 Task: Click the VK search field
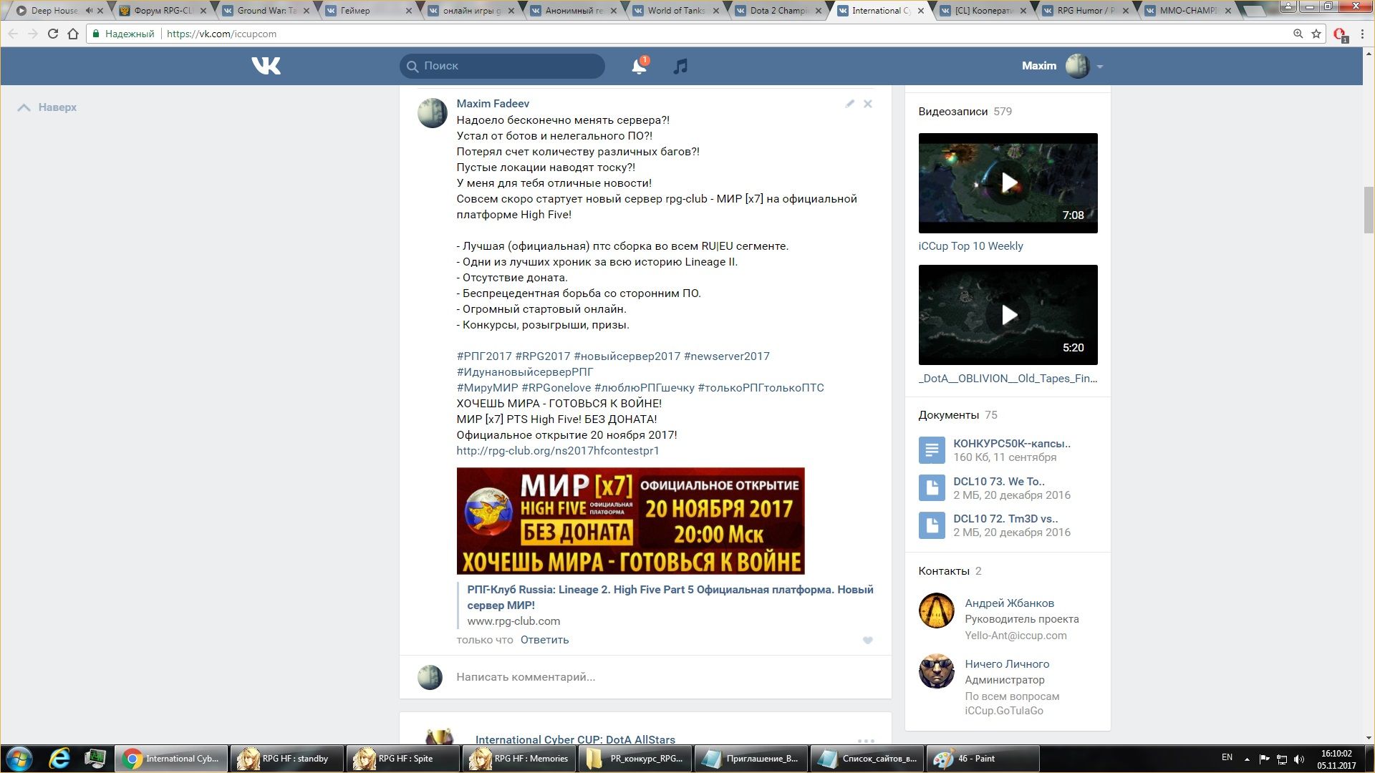(x=502, y=66)
